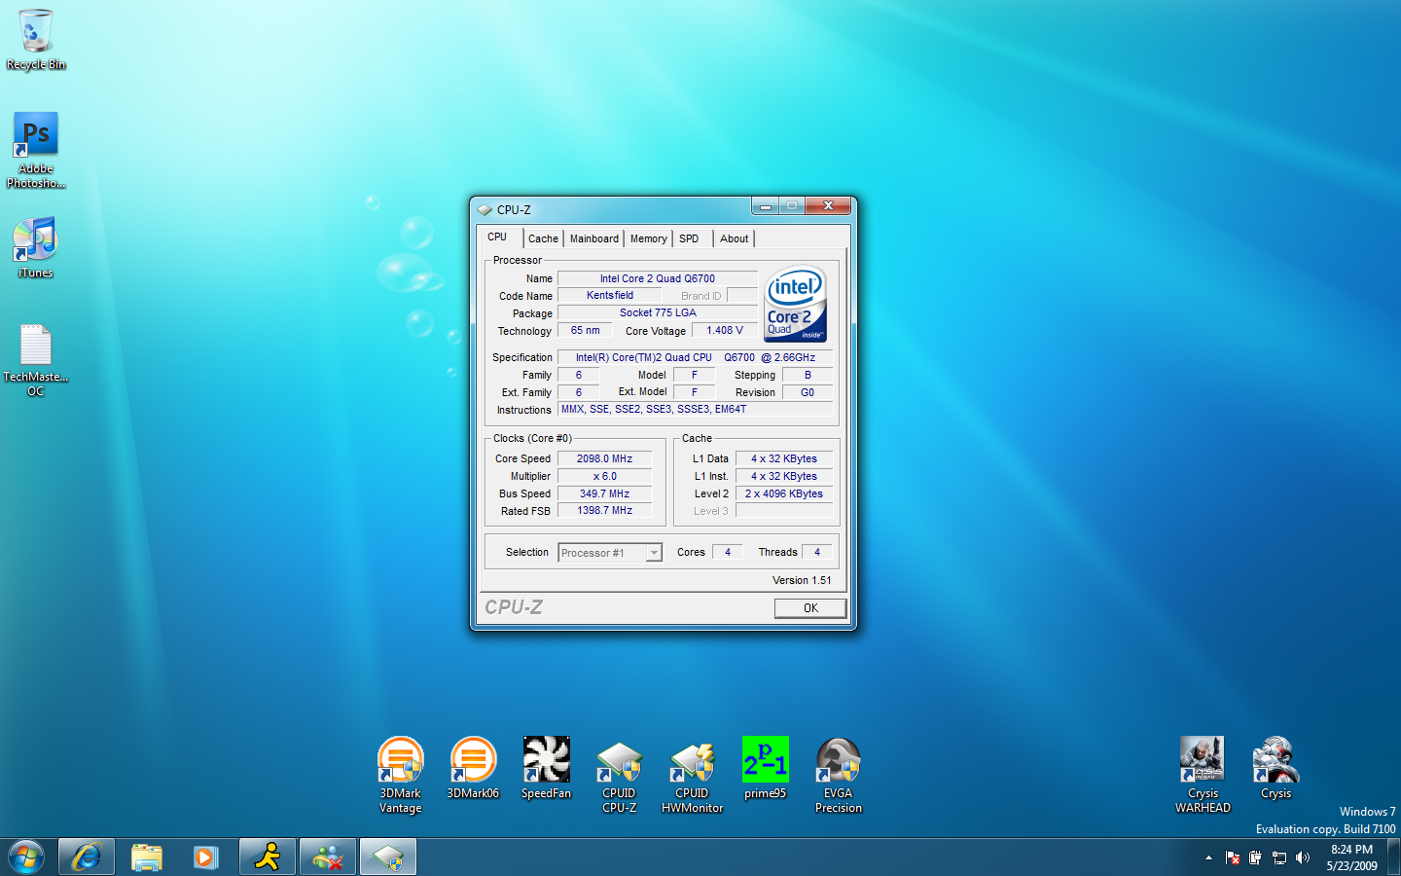
Task: Open the Recycle Bin desktop icon
Action: click(36, 39)
